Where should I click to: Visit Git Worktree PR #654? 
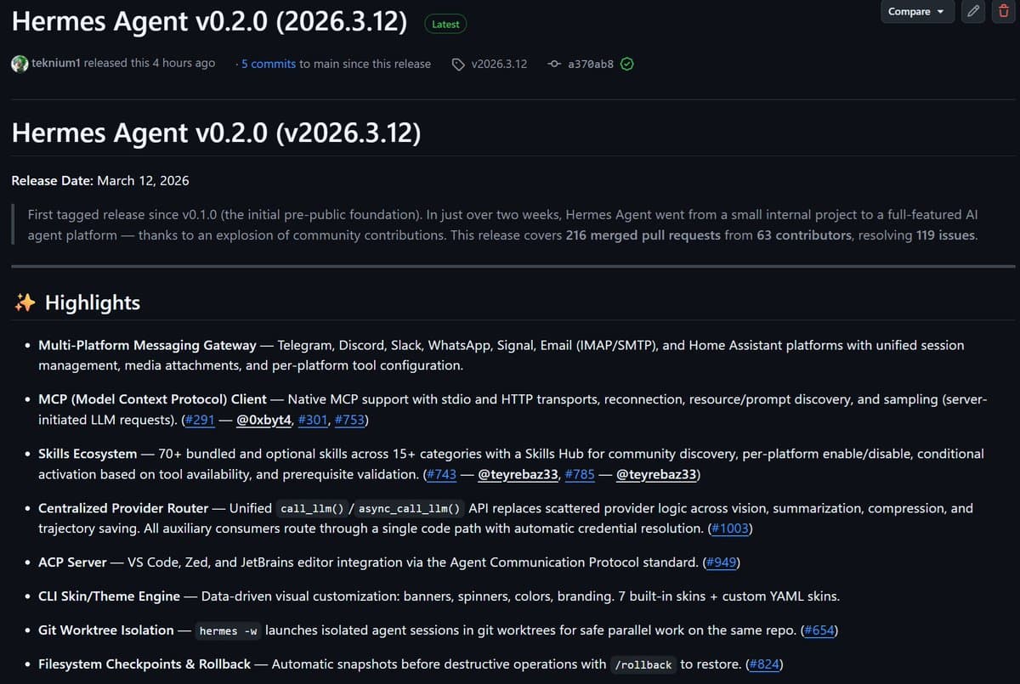[819, 630]
